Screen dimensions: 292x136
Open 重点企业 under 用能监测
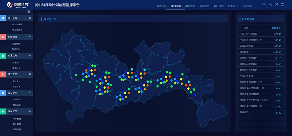tap(16, 49)
